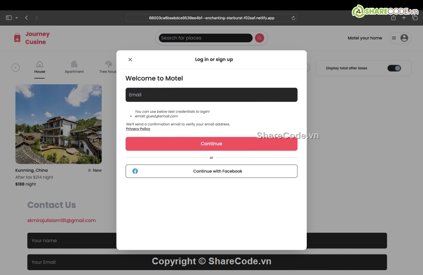Close the log in or sign up dialog

click(x=130, y=60)
